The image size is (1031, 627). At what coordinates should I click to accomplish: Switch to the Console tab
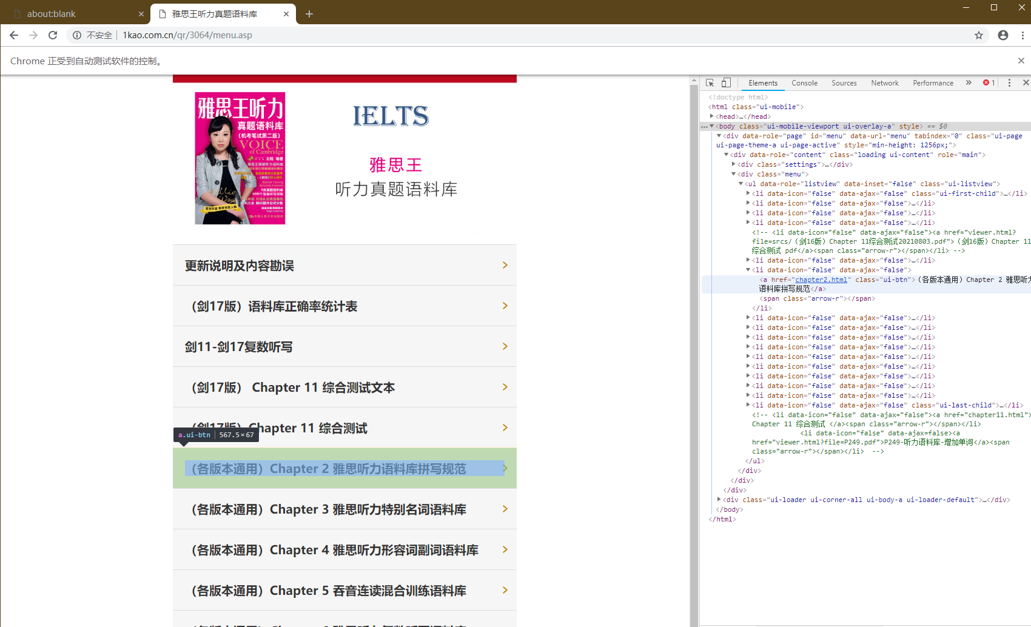804,83
